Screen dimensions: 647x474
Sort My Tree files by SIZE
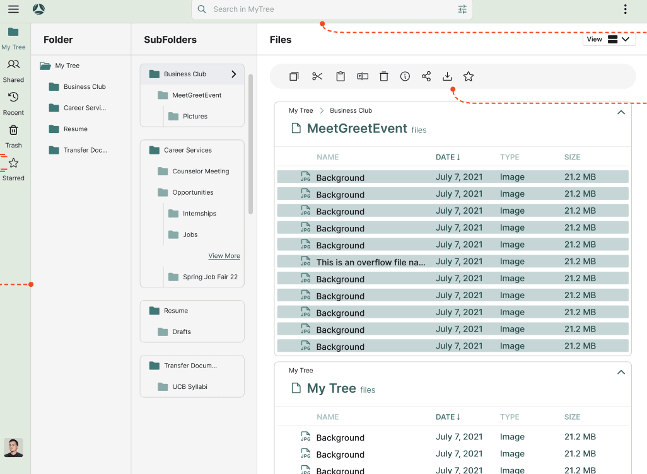573,417
